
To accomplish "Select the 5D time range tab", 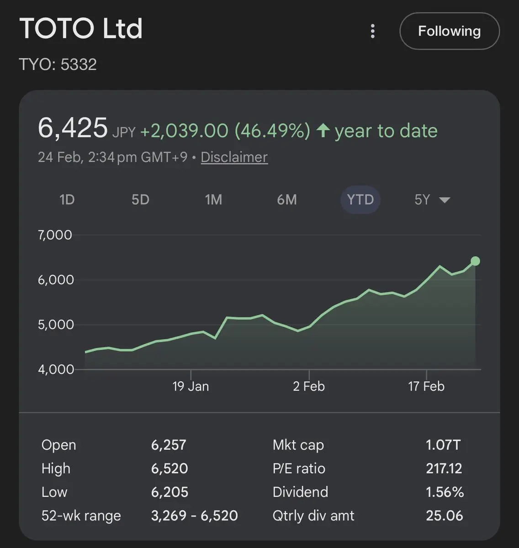I will pos(140,200).
